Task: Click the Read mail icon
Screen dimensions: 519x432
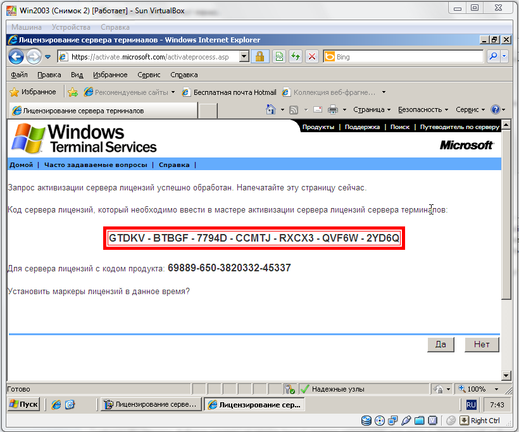Action: [318, 109]
